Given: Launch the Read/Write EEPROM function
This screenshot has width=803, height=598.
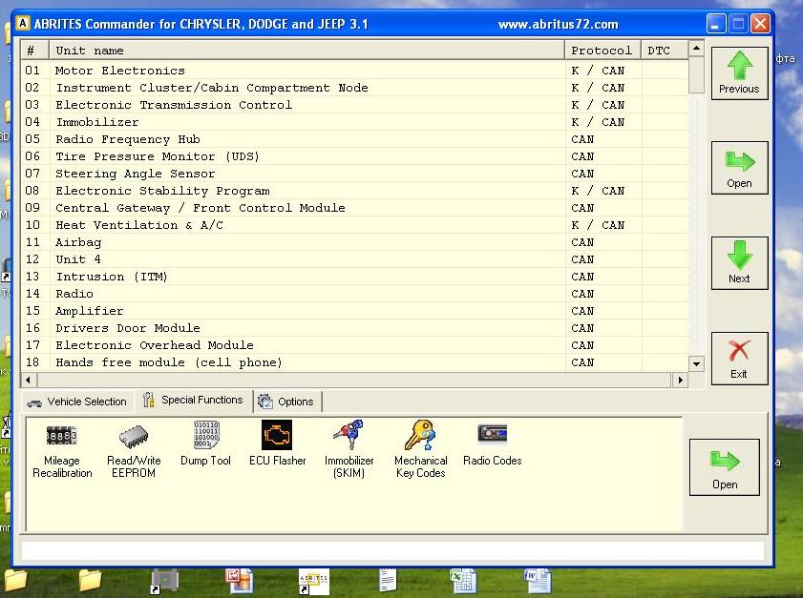Looking at the screenshot, I should 134,449.
